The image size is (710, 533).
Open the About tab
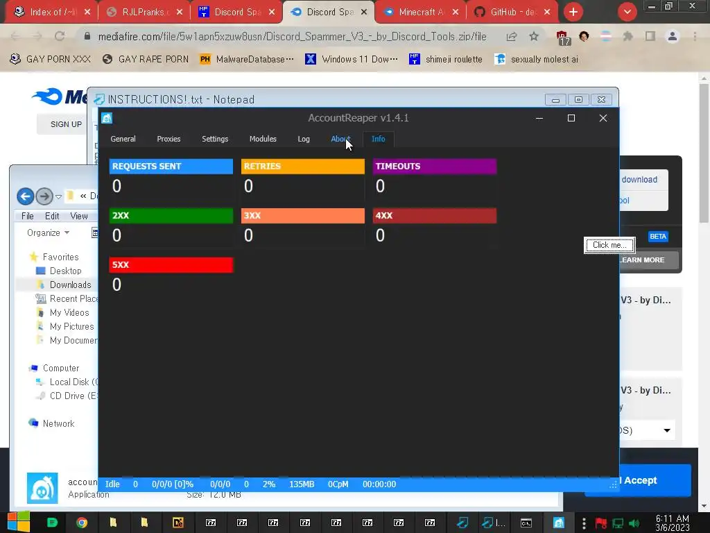point(340,139)
